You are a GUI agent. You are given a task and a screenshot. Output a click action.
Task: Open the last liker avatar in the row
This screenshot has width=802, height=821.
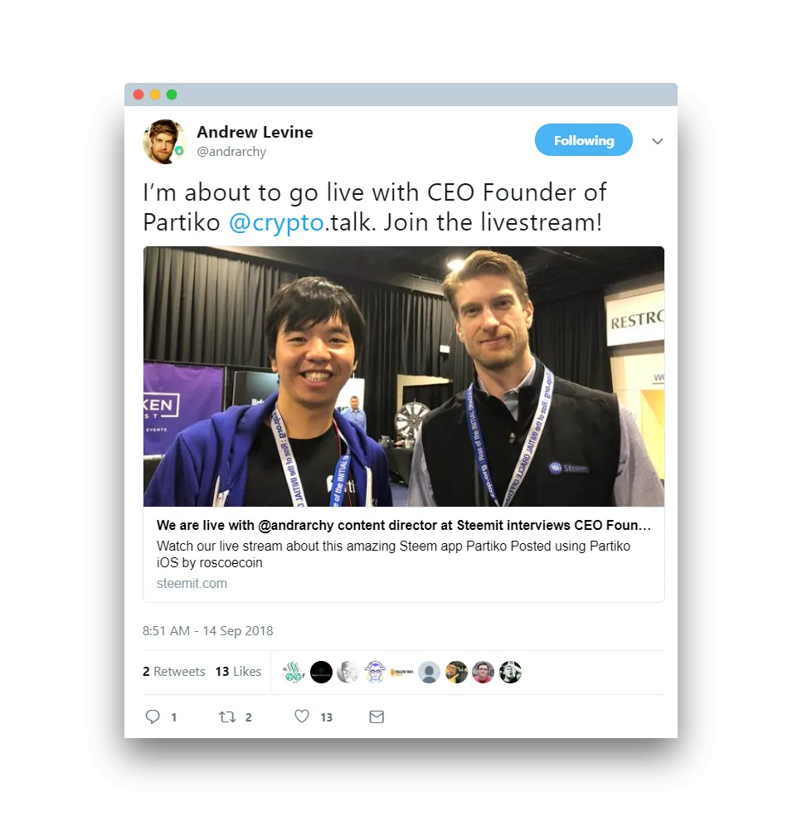510,673
